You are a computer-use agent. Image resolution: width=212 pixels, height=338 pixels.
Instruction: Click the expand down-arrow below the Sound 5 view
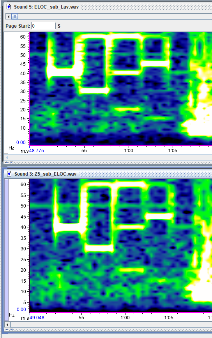pos(11,162)
